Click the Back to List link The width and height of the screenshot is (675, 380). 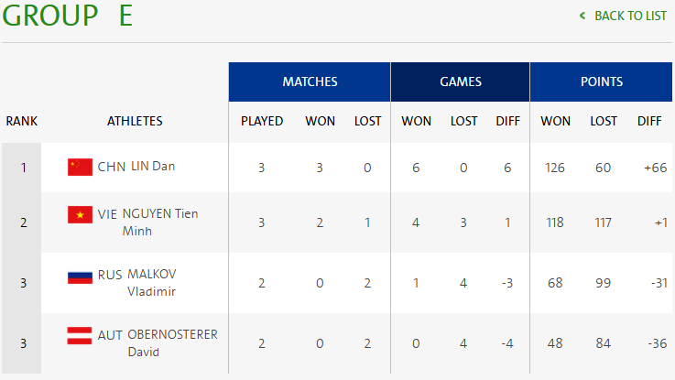[630, 16]
